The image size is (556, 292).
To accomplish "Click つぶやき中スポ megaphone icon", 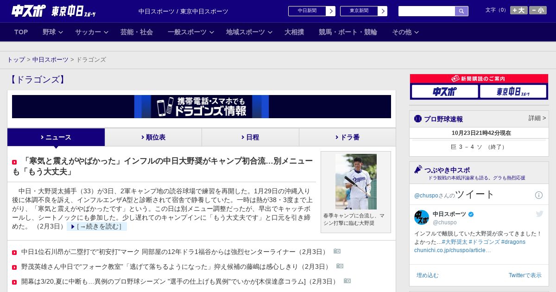I will [418, 170].
